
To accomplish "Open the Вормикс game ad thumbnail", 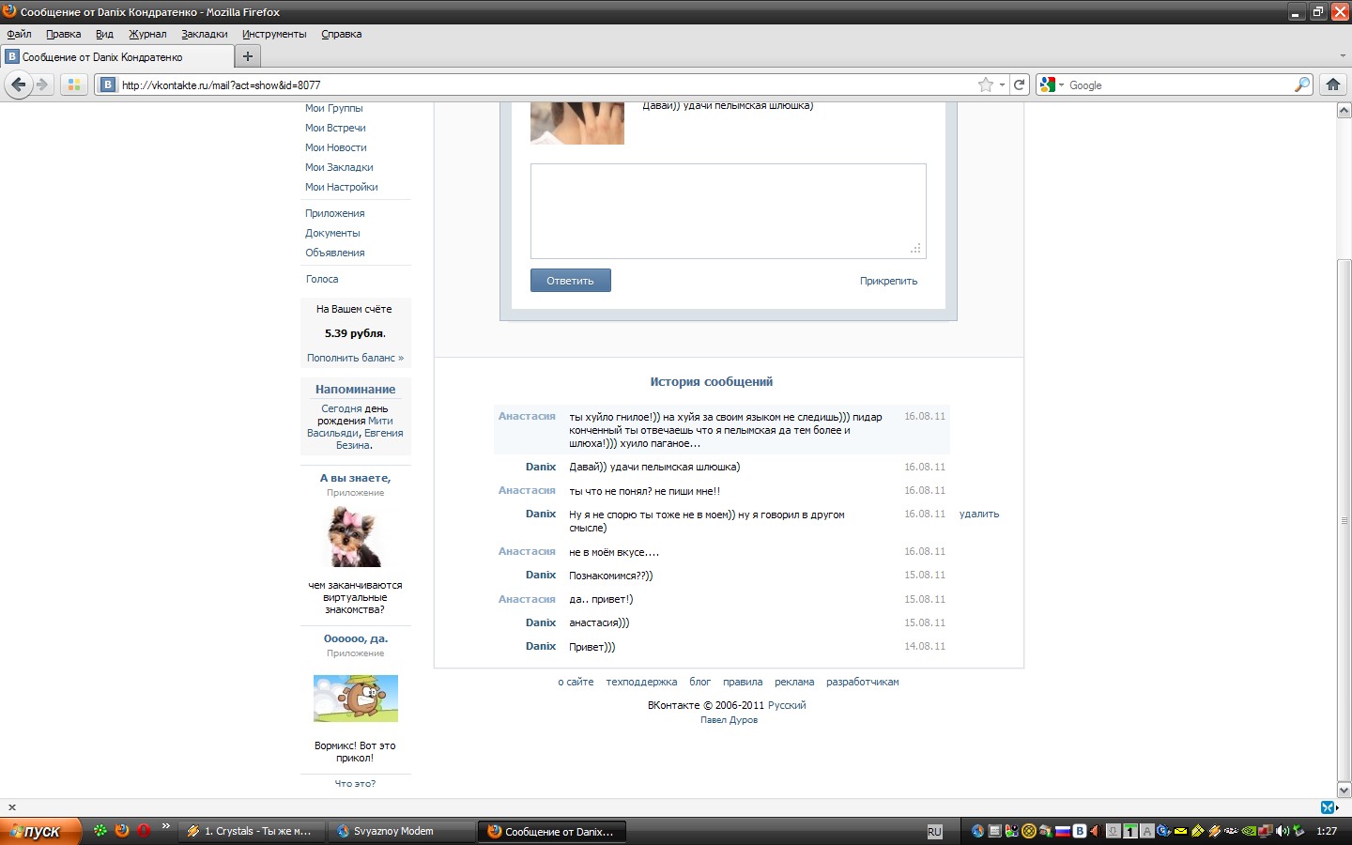I will click(356, 699).
